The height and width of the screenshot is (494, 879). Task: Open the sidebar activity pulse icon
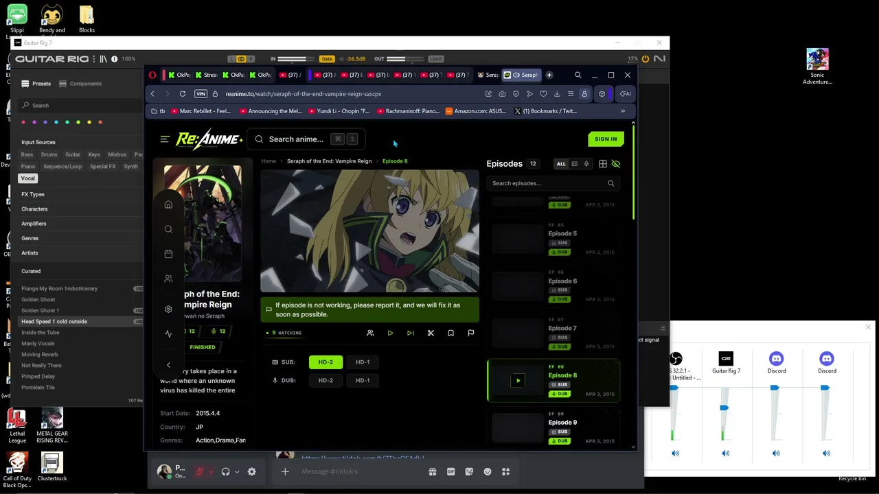tap(168, 334)
